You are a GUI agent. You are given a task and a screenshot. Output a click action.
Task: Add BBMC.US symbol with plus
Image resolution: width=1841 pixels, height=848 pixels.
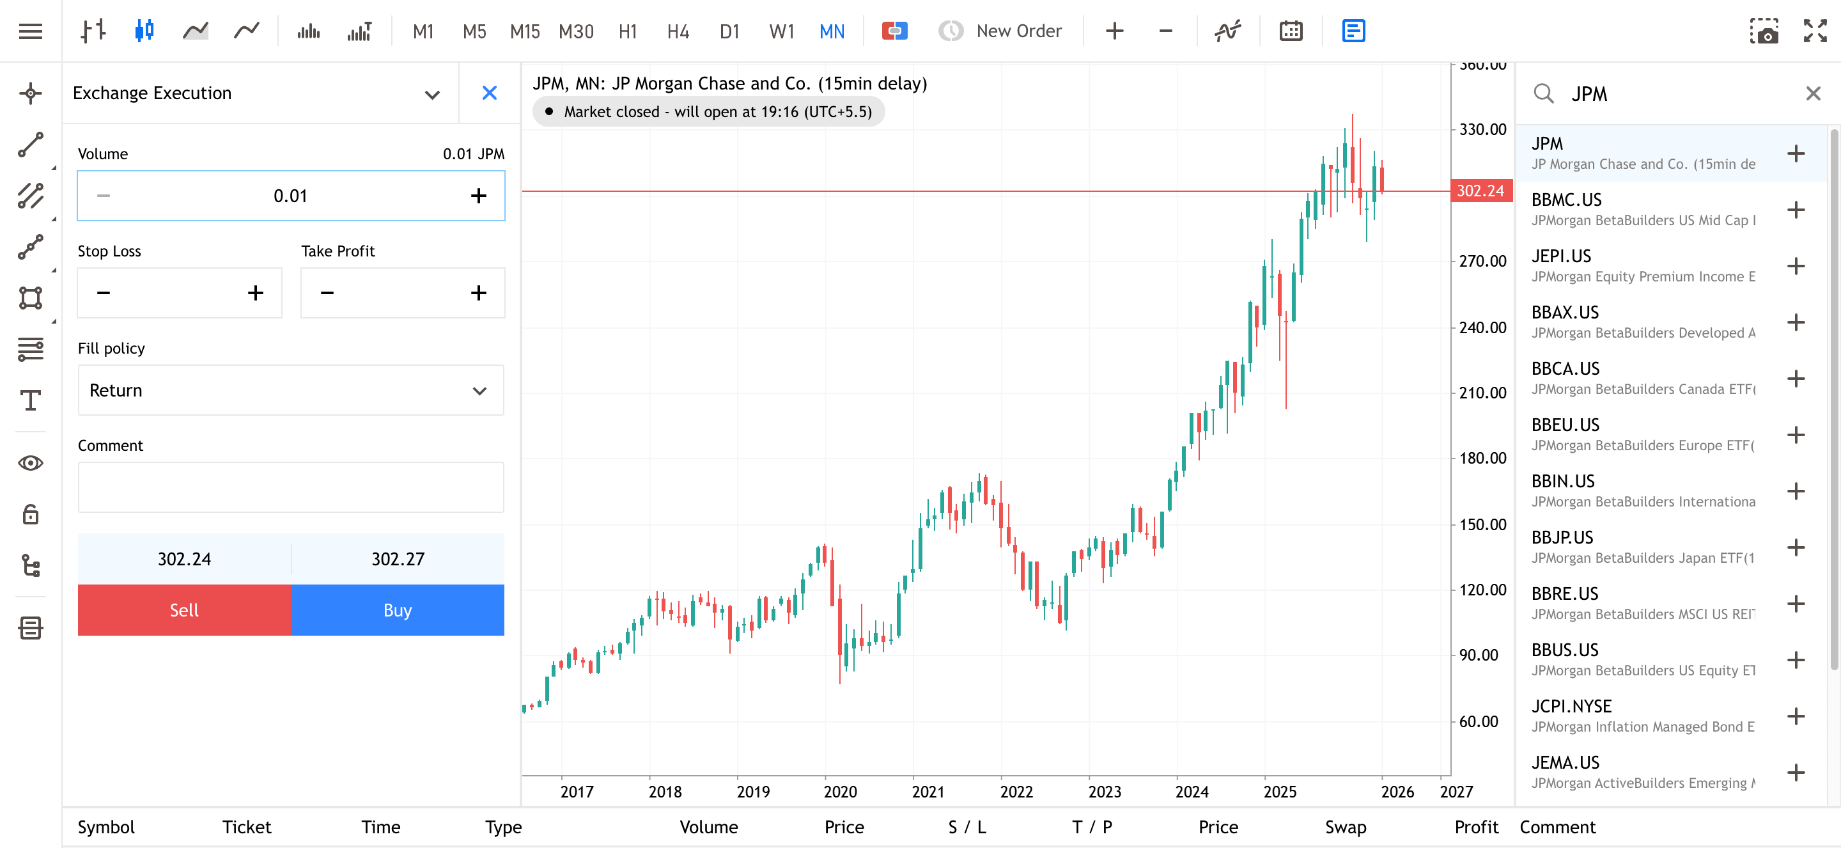1795,210
